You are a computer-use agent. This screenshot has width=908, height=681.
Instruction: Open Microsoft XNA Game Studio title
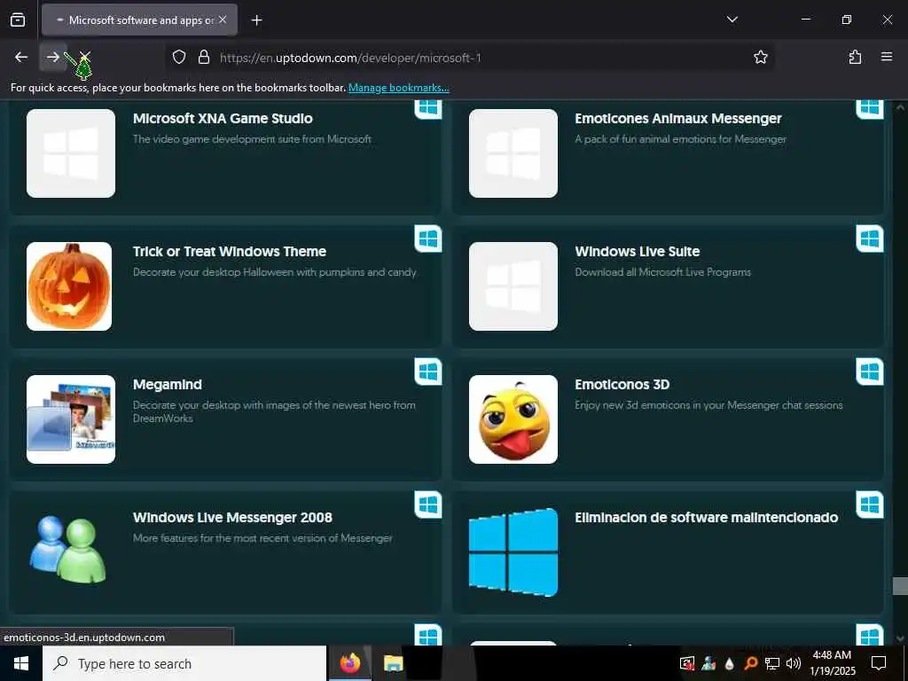pos(223,118)
